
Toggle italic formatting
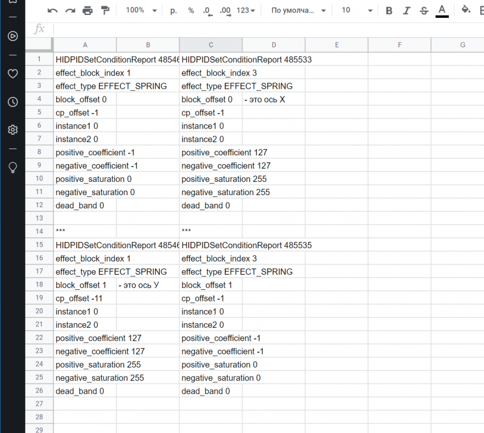coord(406,10)
